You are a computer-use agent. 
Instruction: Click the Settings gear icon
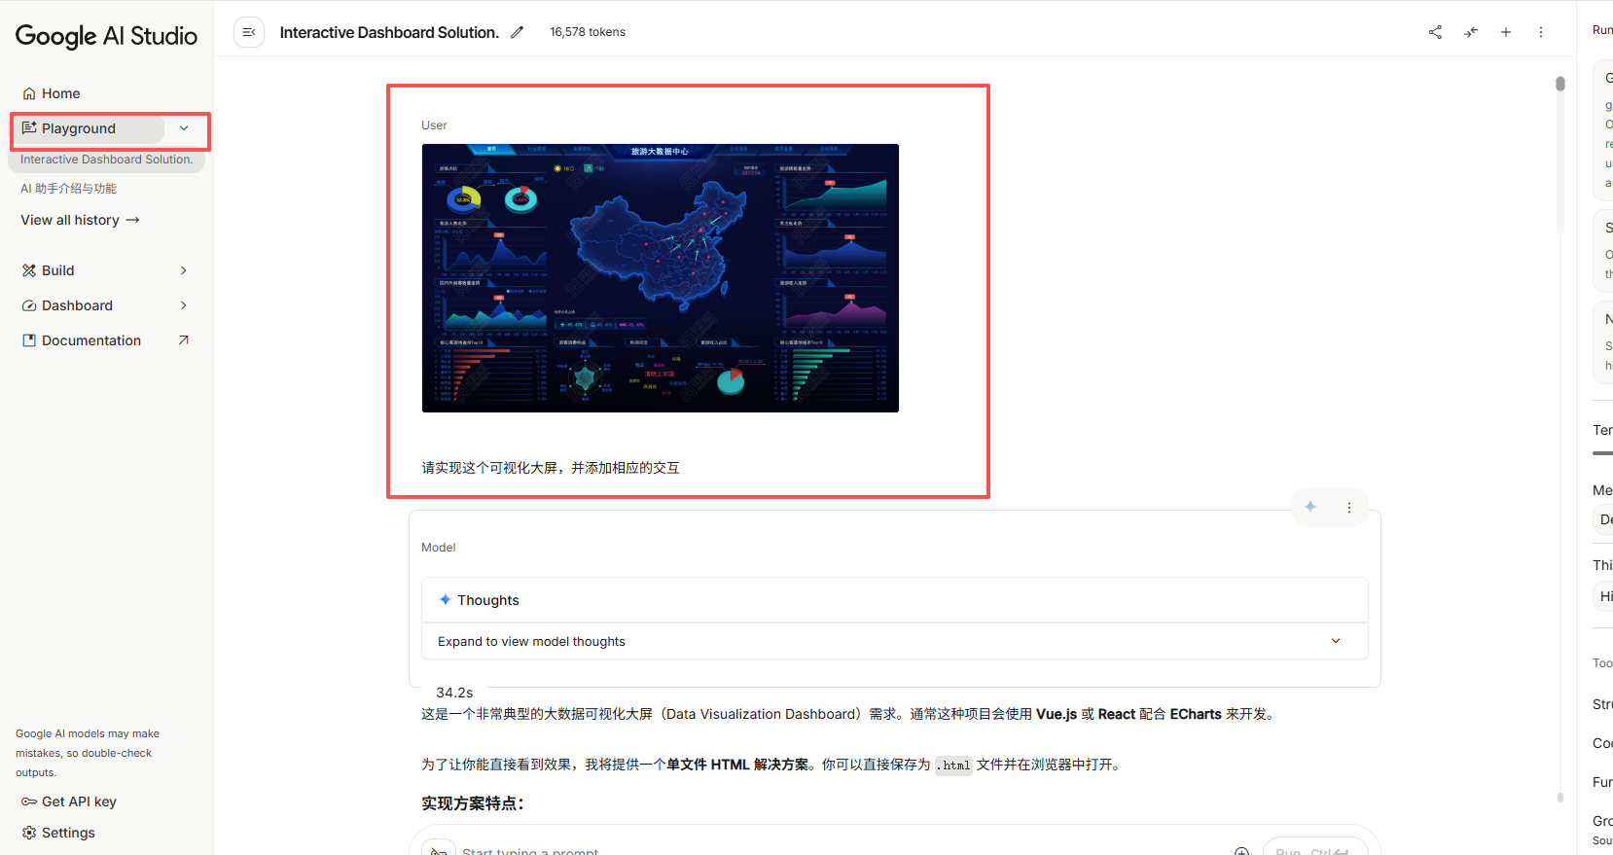[x=29, y=833]
